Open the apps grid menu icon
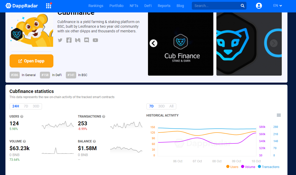296x175 pixels. tap(49, 6)
